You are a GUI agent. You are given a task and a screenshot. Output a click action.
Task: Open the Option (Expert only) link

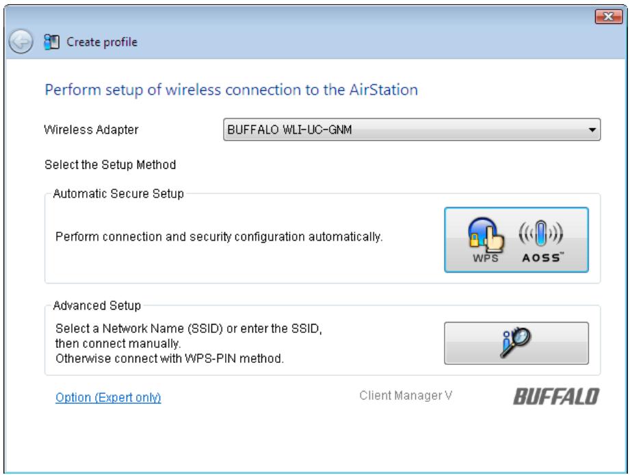point(108,397)
